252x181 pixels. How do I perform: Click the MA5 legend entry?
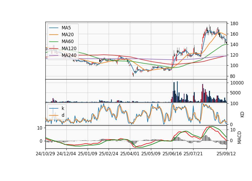(x=60, y=28)
